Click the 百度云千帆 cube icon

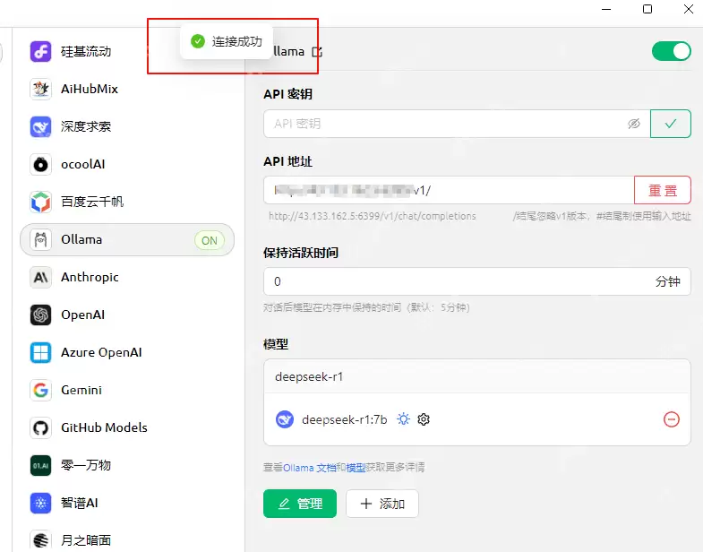click(40, 202)
